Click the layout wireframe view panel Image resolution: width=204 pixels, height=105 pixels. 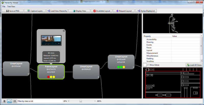tap(173, 83)
